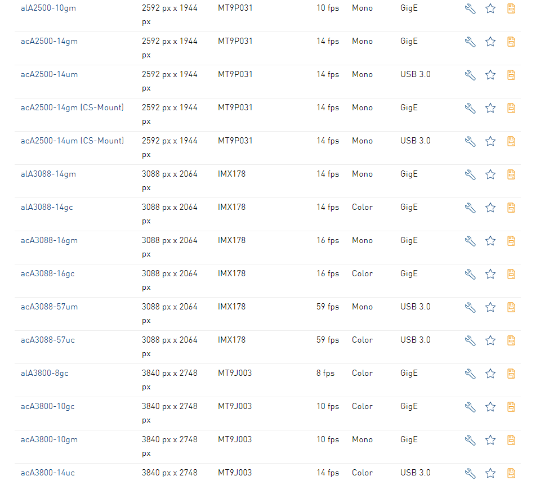Star the acA3088-16gm camera
Screen dimensions: 549x485
490,241
